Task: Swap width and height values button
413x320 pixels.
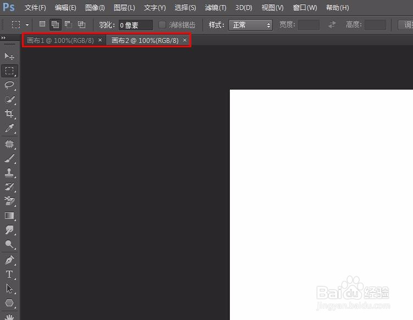Action: click(x=332, y=25)
